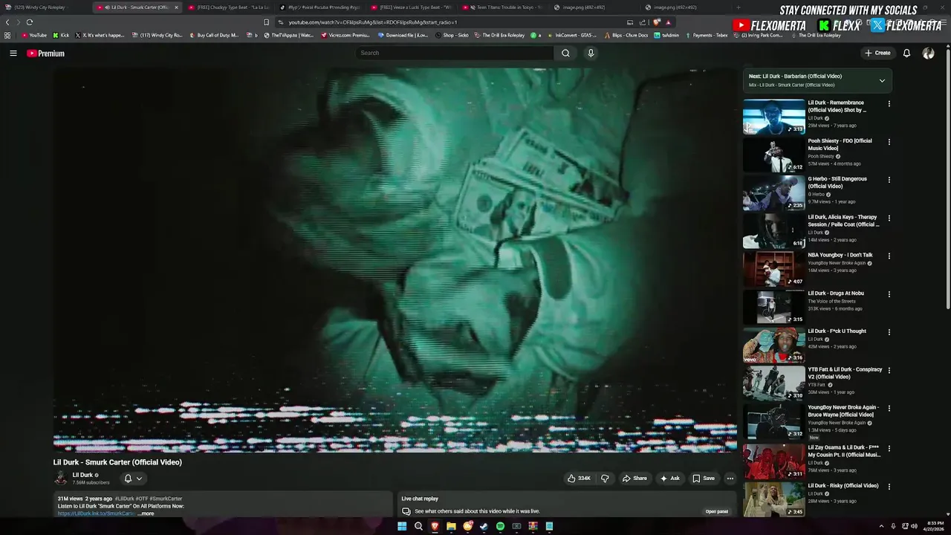
Task: Like the Smurk Carter video
Action: pyautogui.click(x=579, y=479)
